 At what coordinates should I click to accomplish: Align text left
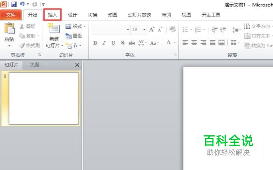tap(185, 43)
